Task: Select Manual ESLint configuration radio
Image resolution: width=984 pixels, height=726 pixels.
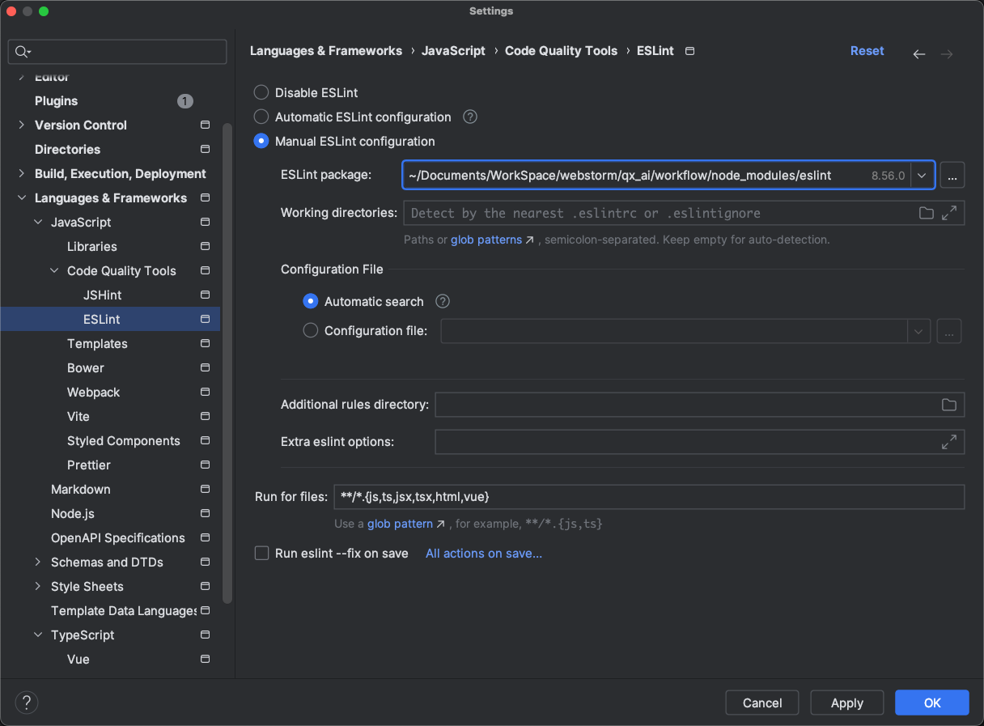Action: pos(261,141)
